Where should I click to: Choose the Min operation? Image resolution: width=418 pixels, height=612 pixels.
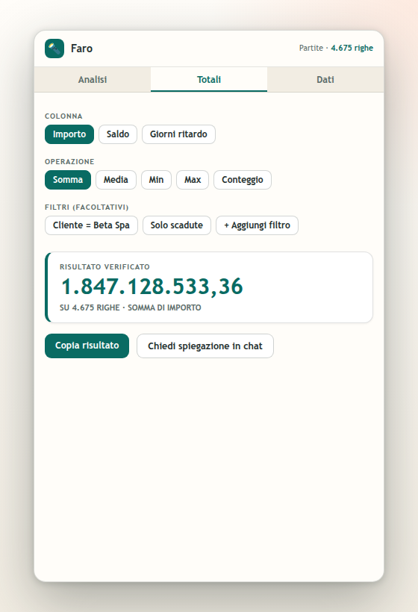point(156,180)
